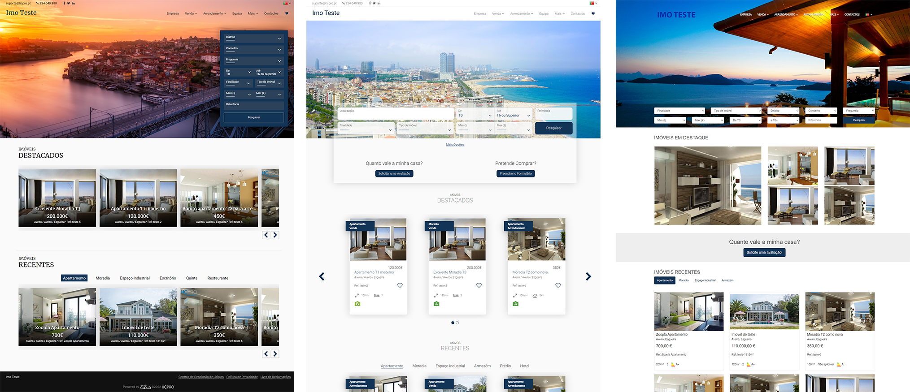Image resolution: width=910 pixels, height=392 pixels.
Task: Open the LinkedIn icon in the middle template header
Action: [379, 3]
